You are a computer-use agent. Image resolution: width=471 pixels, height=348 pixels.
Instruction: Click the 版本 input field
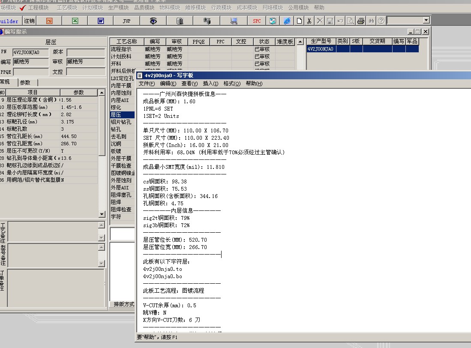tap(86, 52)
